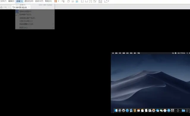Open the 窗口 menu in macOS guest
The image size is (190, 116).
[135, 53]
